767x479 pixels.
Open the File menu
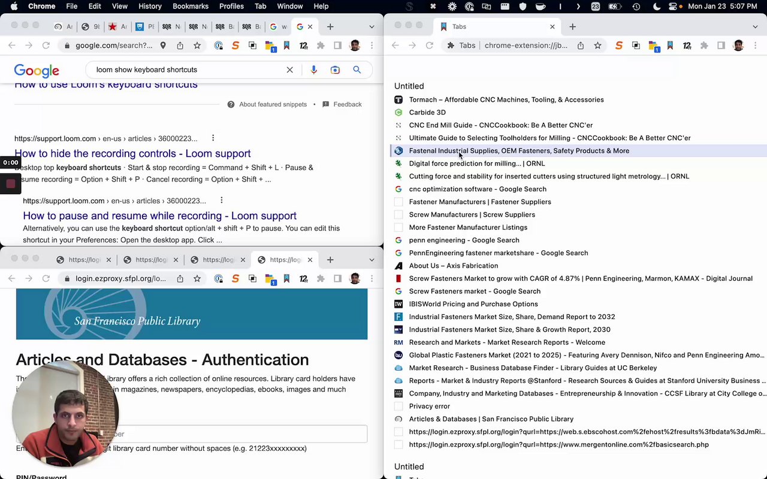(x=71, y=7)
